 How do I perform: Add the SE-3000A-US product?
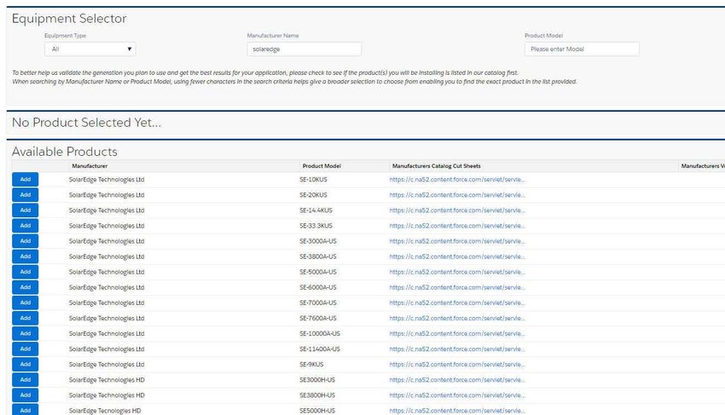click(x=26, y=241)
